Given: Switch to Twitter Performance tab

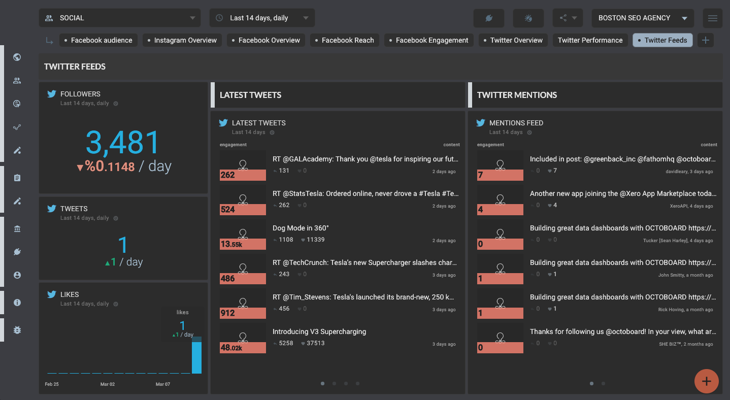Looking at the screenshot, I should [x=590, y=40].
